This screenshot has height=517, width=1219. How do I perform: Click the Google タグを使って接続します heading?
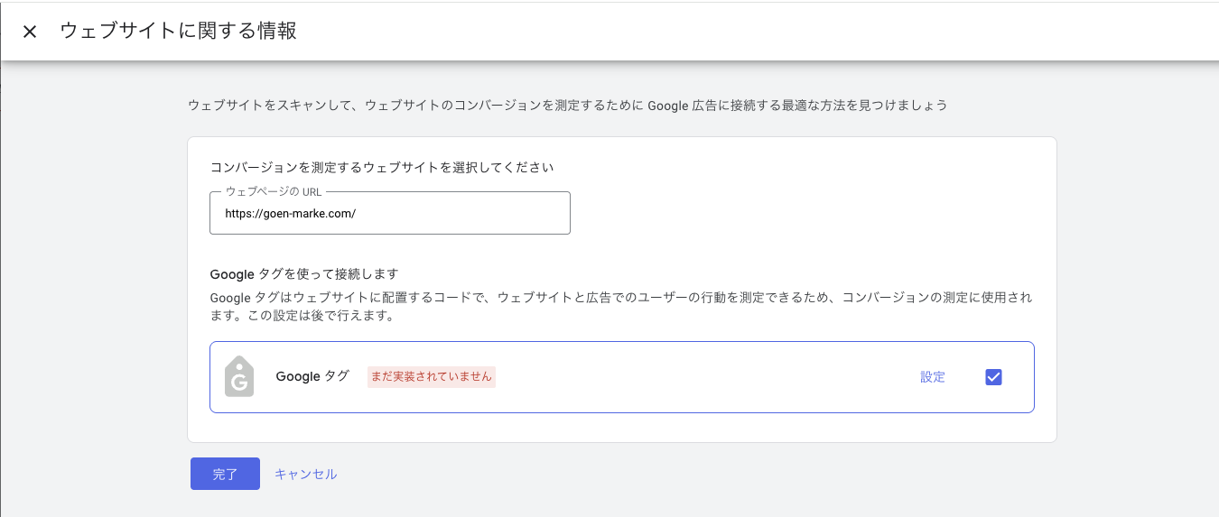(304, 273)
